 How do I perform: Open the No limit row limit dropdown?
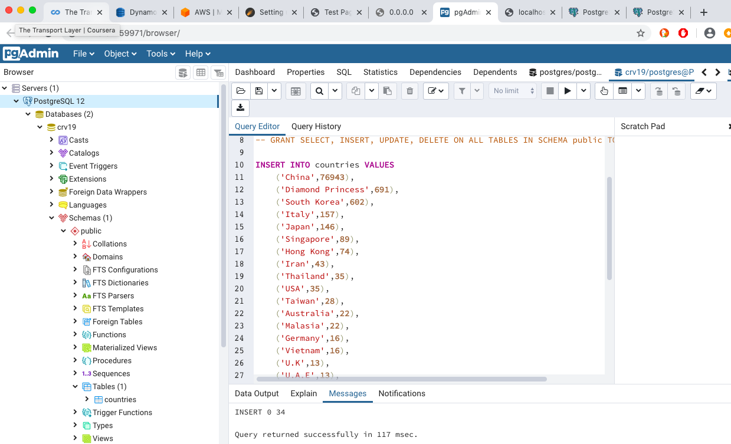[x=513, y=91]
